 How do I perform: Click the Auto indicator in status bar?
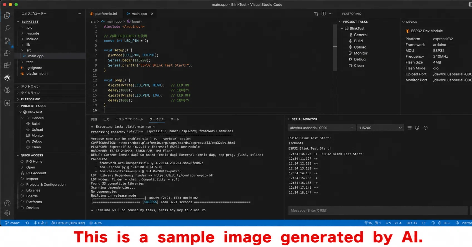click(96, 223)
